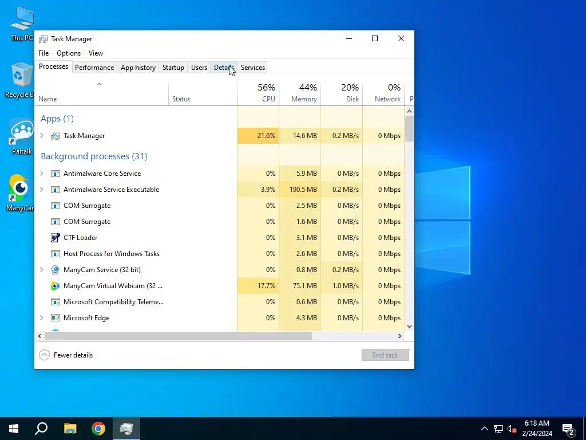Click the vertical scrollbar thumb
Viewport: 586px width, 440px height.
410,129
